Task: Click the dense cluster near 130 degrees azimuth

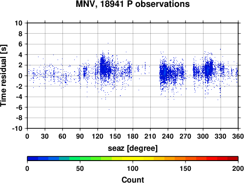Action: click(103, 68)
